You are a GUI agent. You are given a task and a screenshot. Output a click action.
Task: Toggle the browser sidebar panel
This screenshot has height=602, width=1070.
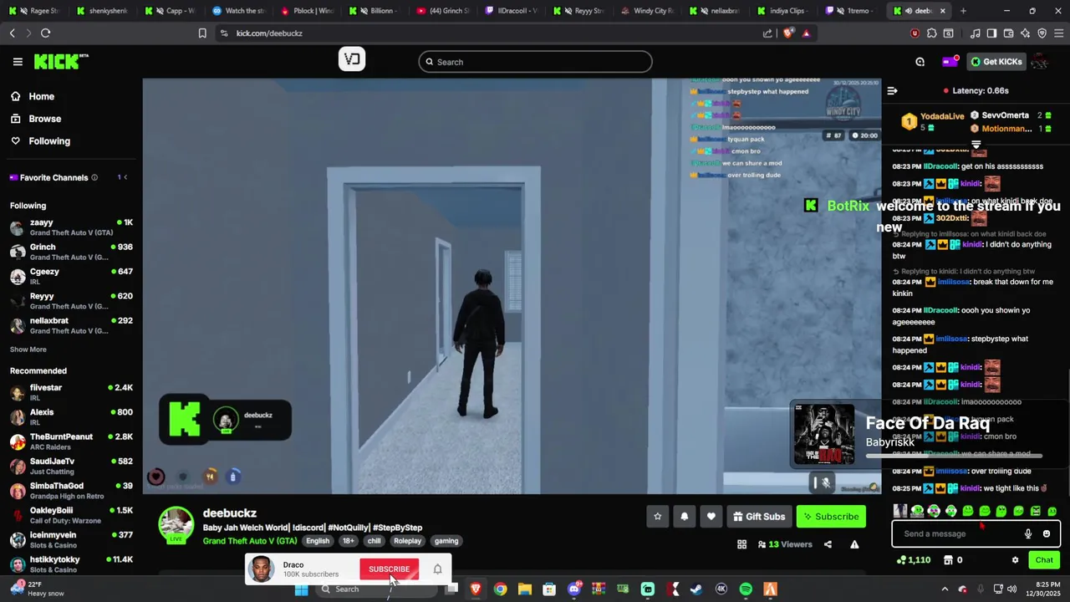click(991, 33)
